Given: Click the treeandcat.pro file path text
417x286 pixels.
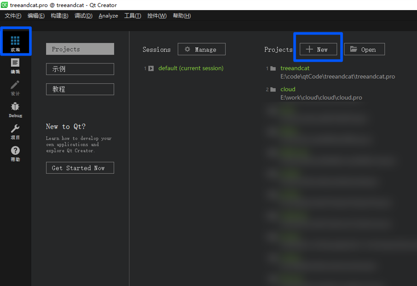Looking at the screenshot, I should 337,76.
